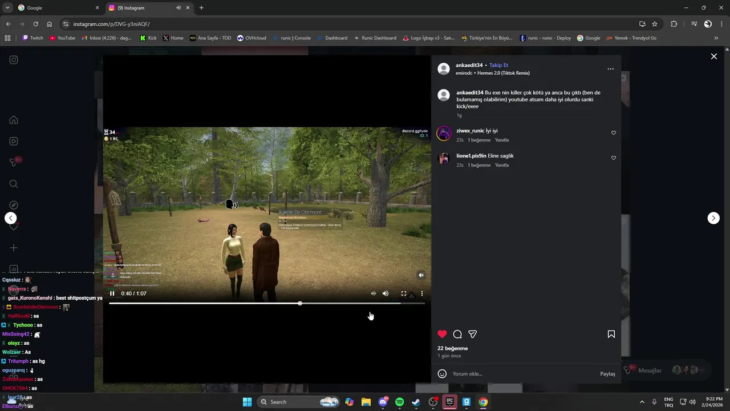The width and height of the screenshot is (730, 411).
Task: Close the Google tab
Action: click(x=97, y=8)
